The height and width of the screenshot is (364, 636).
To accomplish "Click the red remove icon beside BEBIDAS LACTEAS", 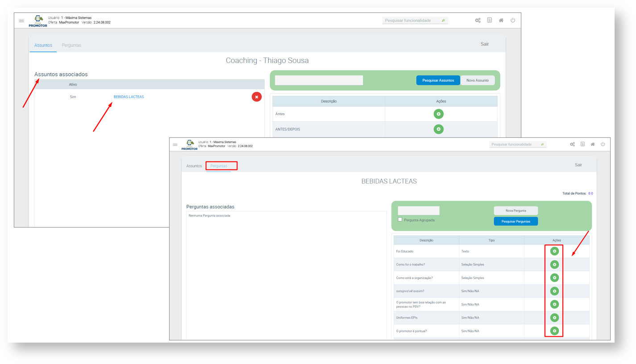I will [x=257, y=97].
